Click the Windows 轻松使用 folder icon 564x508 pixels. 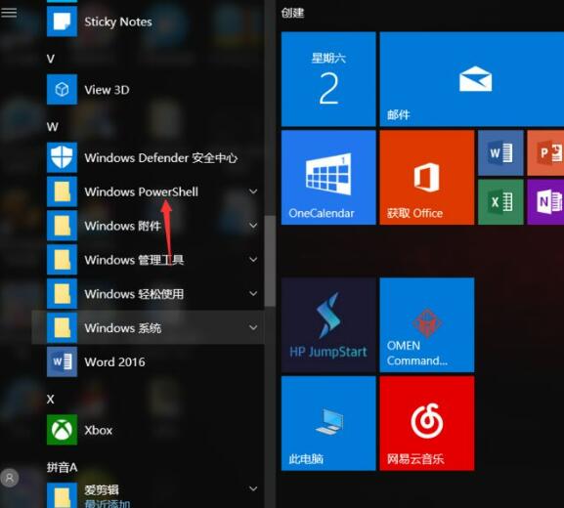[x=62, y=293]
